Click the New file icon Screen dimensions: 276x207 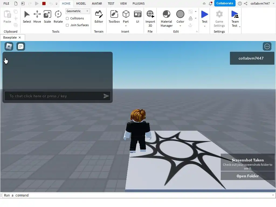point(16,4)
